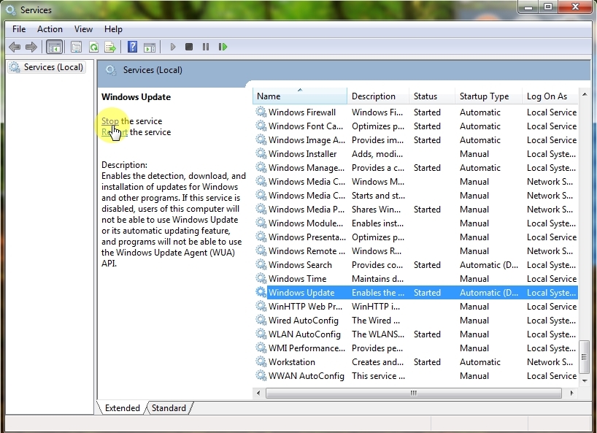
Task: Click the Restart Service toolbar icon
Action: click(x=223, y=47)
